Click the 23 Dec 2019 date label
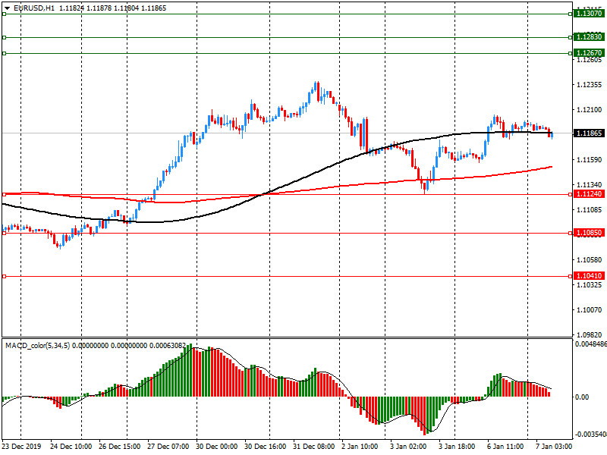607x455 pixels. [x=22, y=446]
